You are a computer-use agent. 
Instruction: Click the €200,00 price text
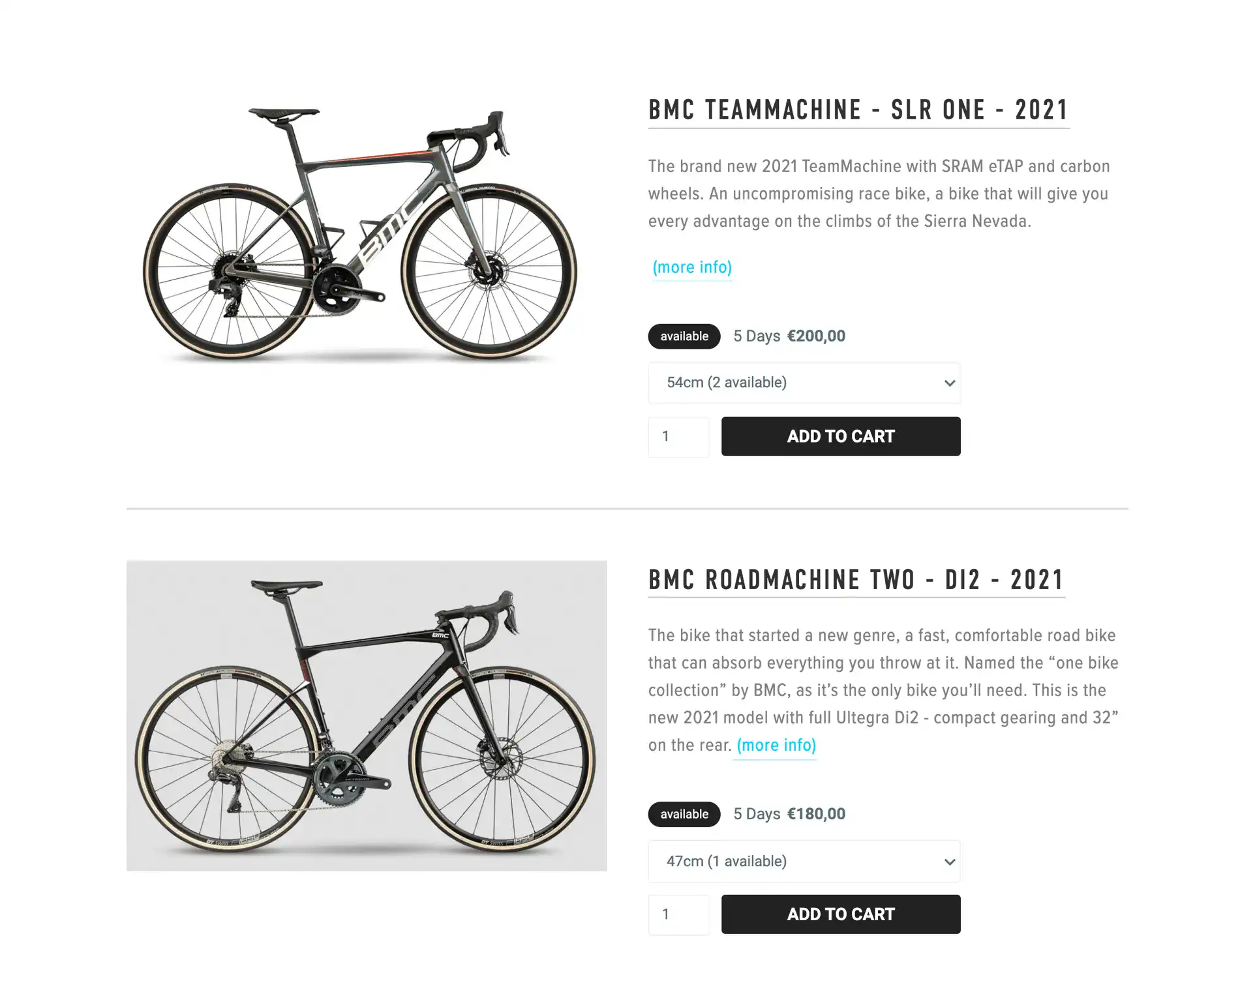(816, 336)
